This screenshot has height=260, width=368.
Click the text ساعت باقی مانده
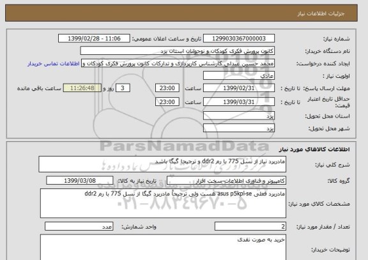coord(39,88)
